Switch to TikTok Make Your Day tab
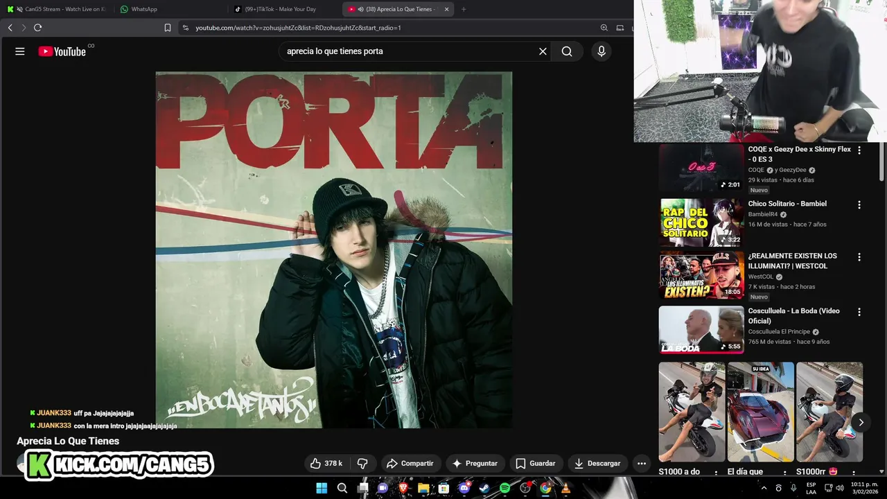 (283, 9)
